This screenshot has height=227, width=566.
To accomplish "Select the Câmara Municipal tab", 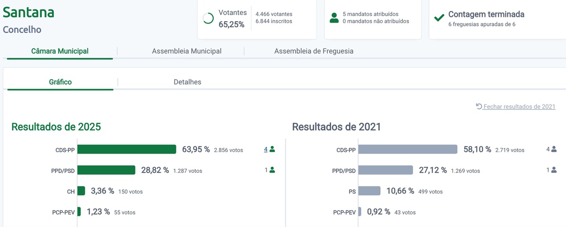I will (60, 51).
